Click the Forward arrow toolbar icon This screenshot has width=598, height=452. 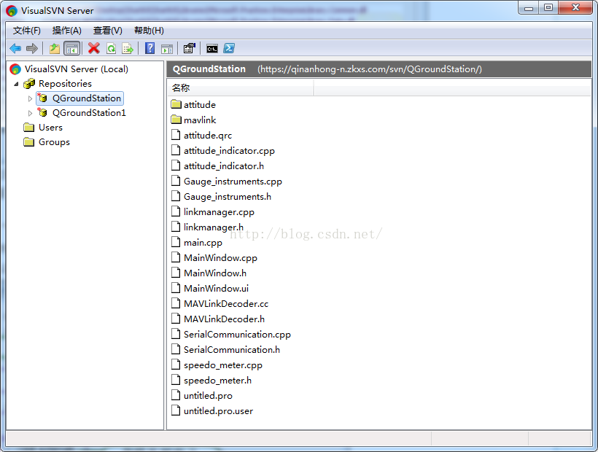32,48
